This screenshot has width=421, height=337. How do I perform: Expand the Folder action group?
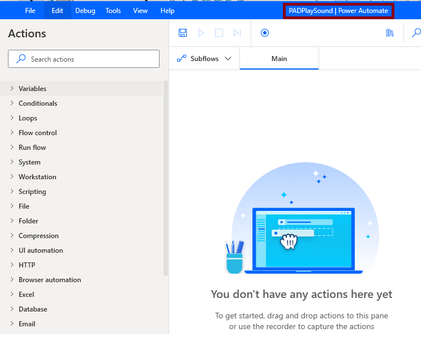(x=81, y=221)
